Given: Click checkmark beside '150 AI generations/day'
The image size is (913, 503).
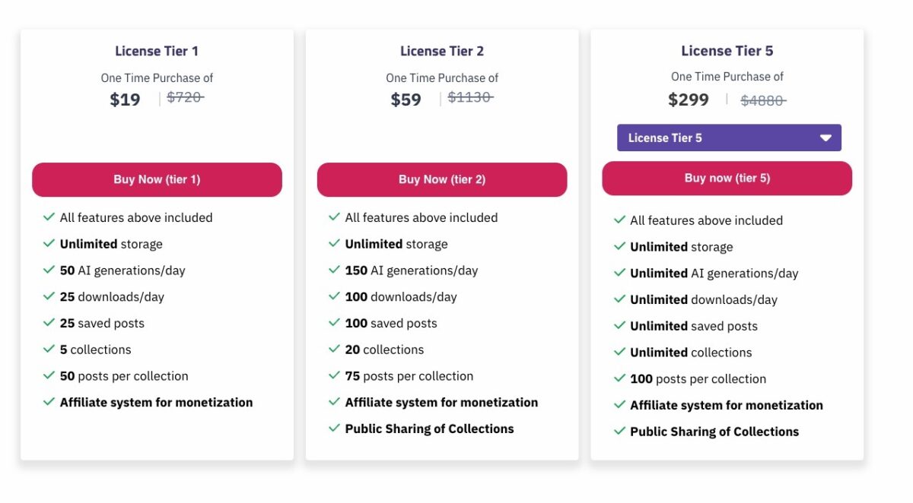Looking at the screenshot, I should point(334,270).
